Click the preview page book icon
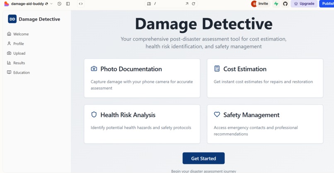The height and width of the screenshot is (173, 334). [x=149, y=4]
